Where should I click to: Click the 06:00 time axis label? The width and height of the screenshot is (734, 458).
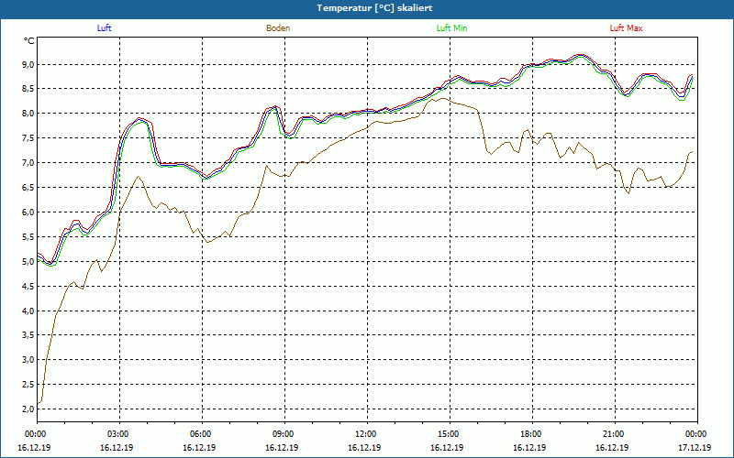coord(200,434)
